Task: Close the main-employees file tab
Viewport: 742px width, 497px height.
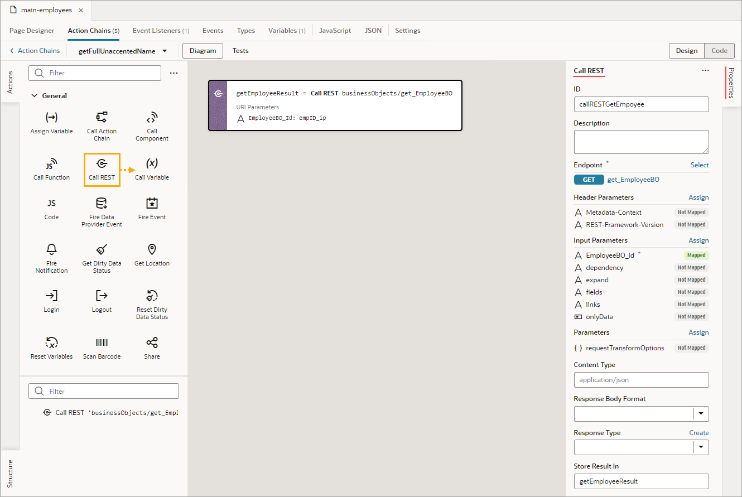Action: 81,11
